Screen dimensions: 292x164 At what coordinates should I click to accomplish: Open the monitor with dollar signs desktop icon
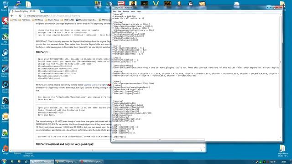98,4
